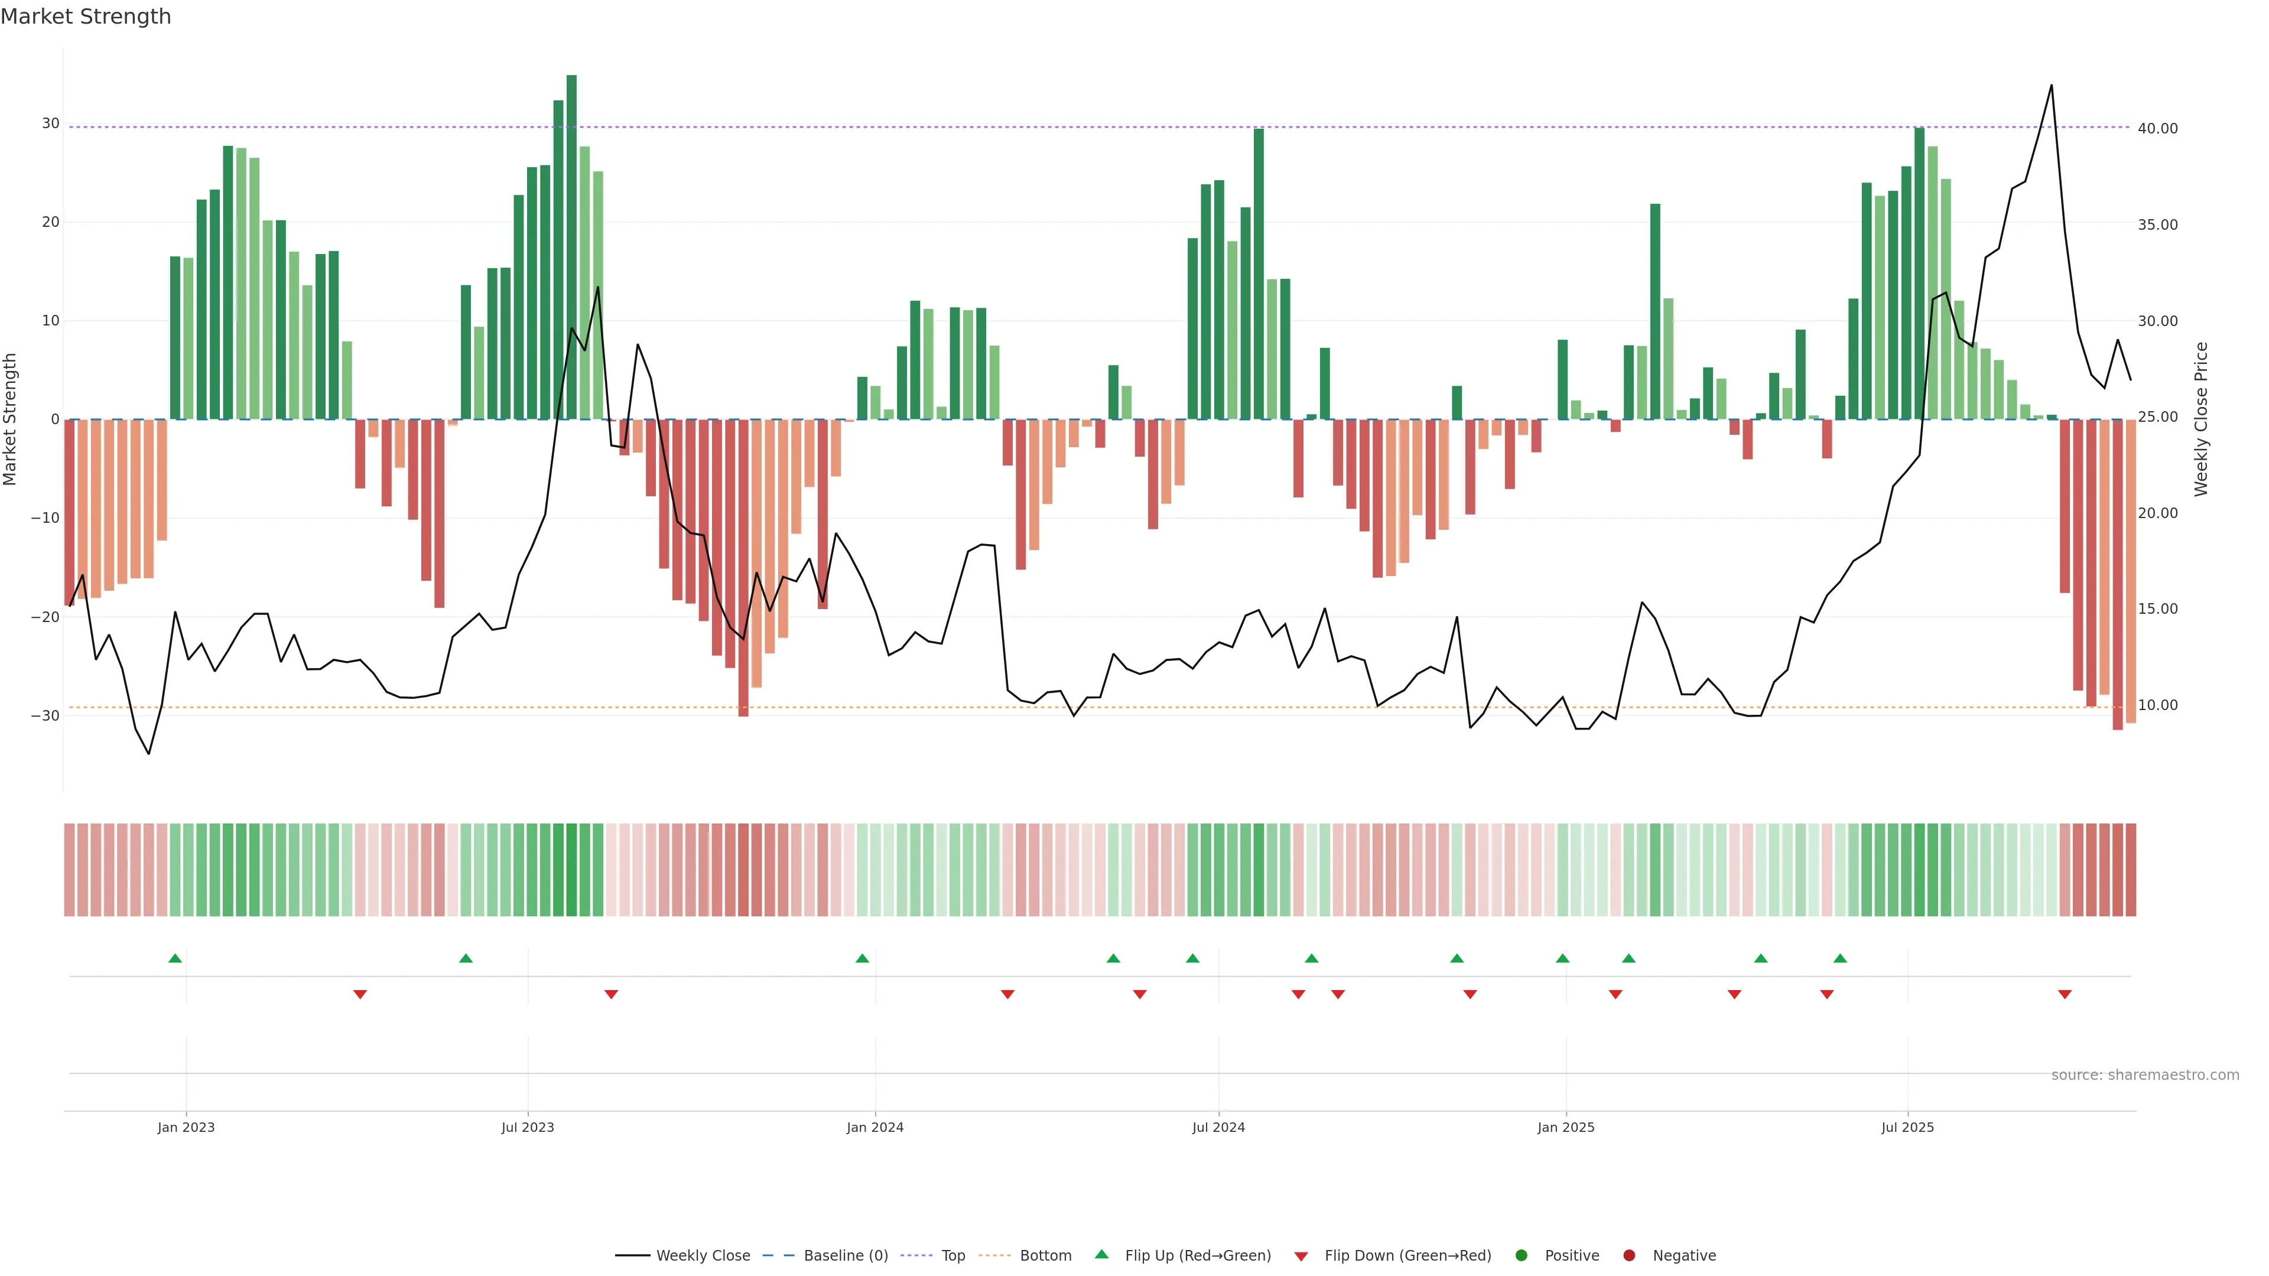2269x1276 pixels.
Task: Click flip-down triangle after Jul 2023
Action: coord(612,994)
